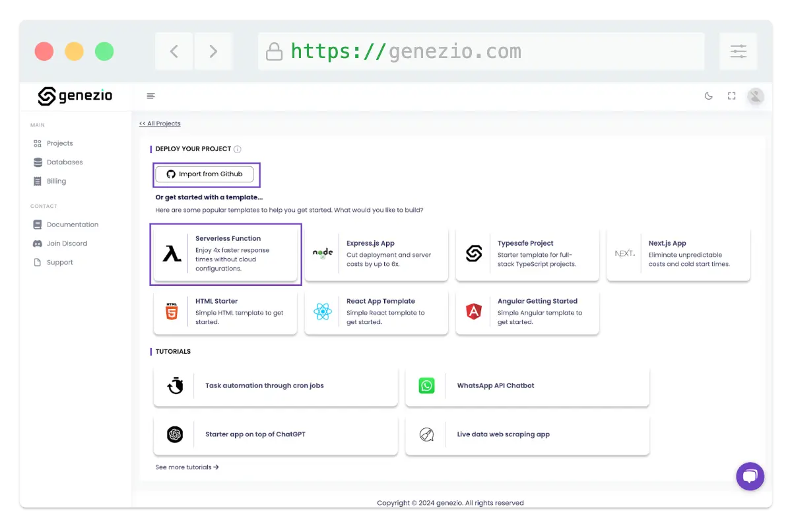Viewport: 792px width, 528px height.
Task: Click See more tutorials link
Action: 187,467
